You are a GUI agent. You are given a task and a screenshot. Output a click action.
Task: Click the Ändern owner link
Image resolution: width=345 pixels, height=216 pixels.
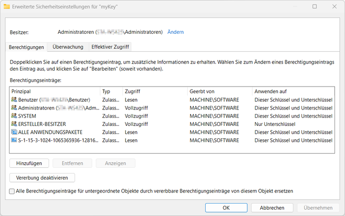pos(175,32)
